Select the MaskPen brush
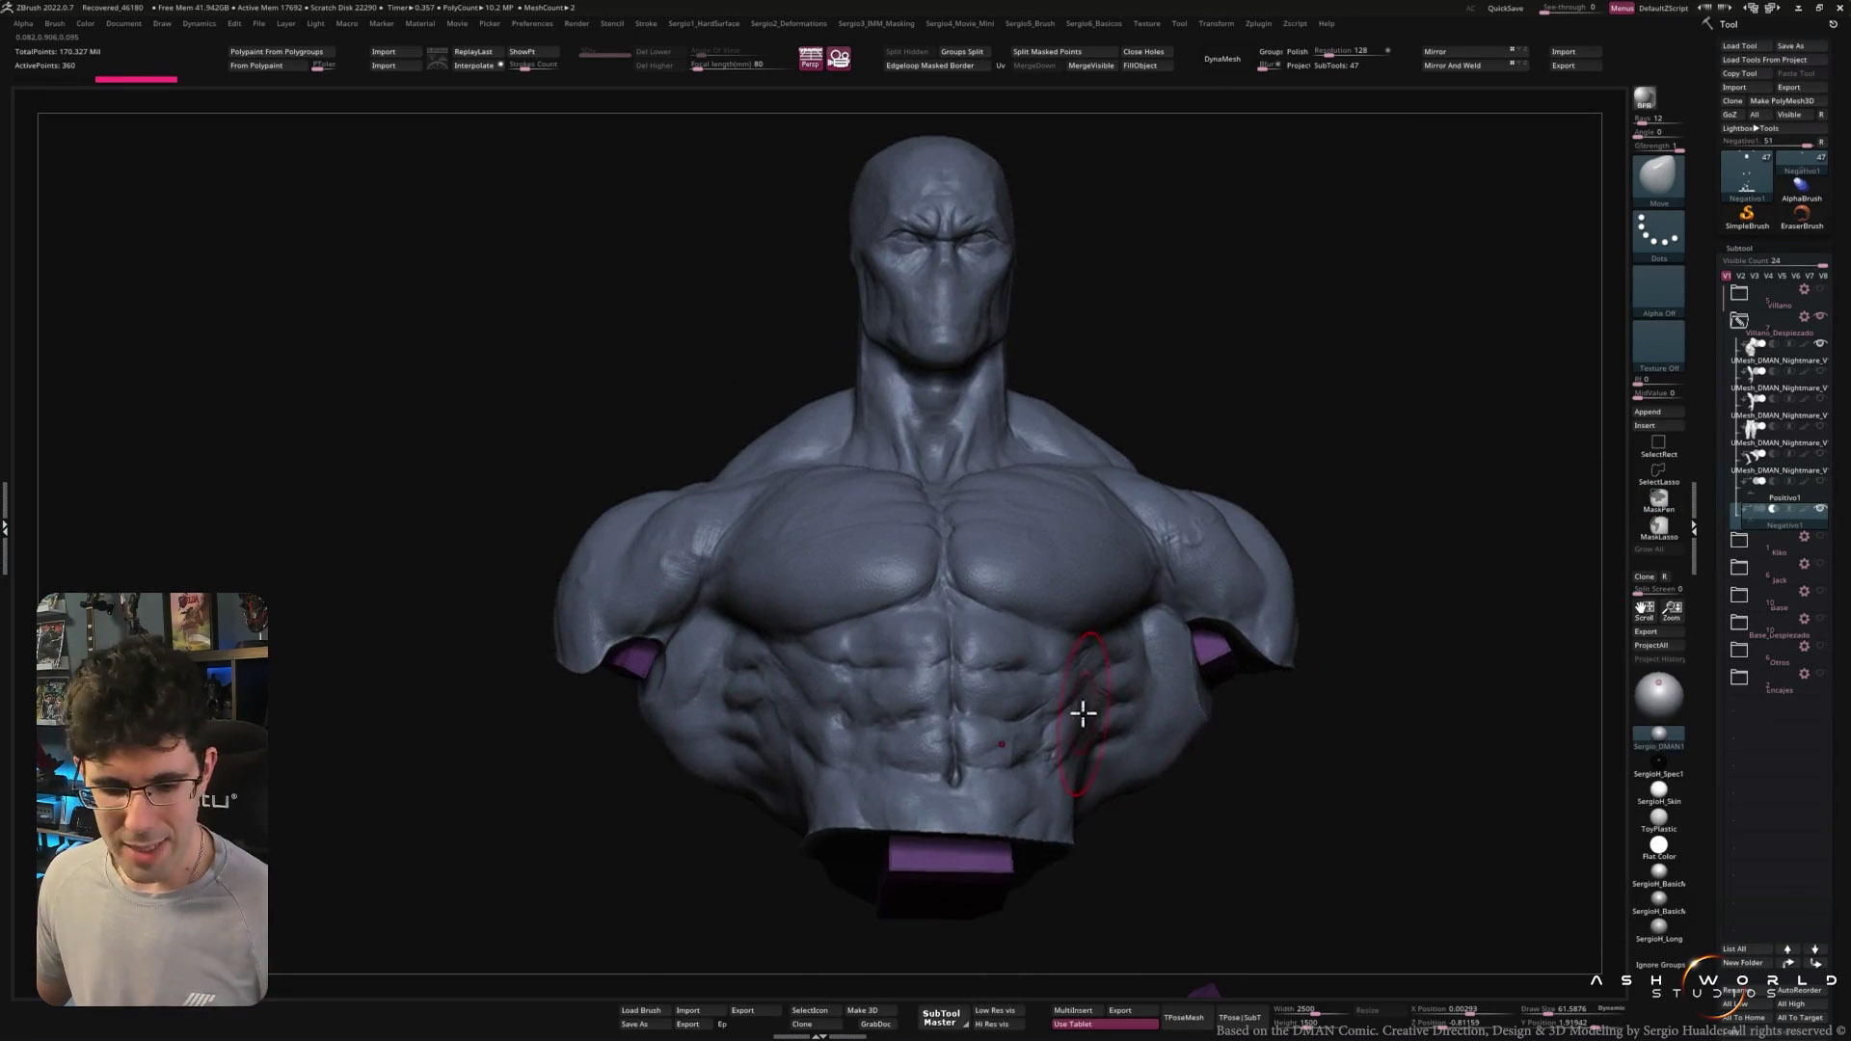 point(1658,499)
